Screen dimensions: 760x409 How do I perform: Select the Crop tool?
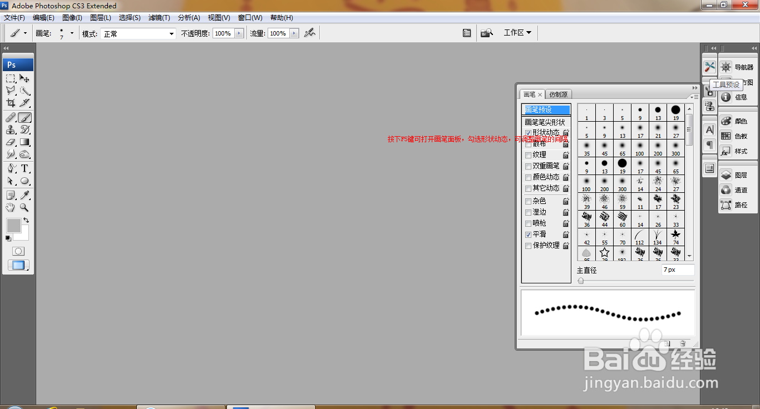11,103
